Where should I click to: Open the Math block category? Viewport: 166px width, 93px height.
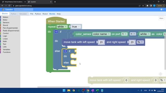tap(5, 41)
